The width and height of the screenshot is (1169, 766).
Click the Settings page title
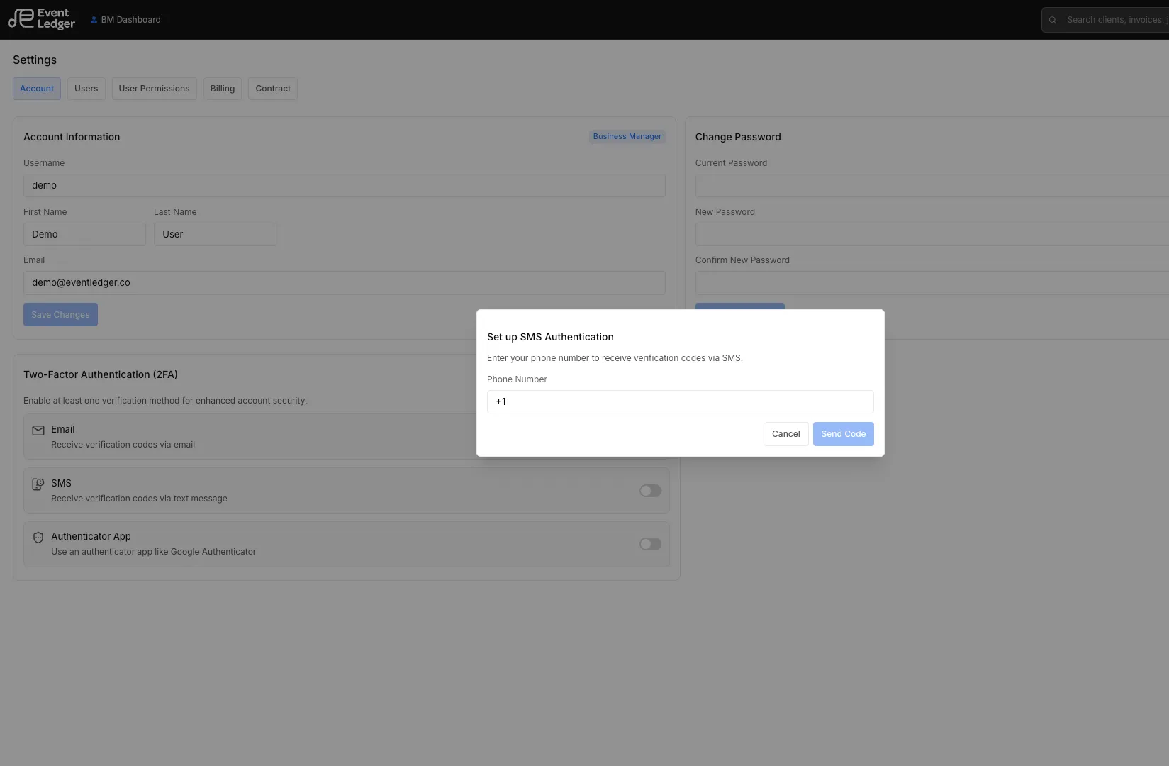pyautogui.click(x=35, y=60)
